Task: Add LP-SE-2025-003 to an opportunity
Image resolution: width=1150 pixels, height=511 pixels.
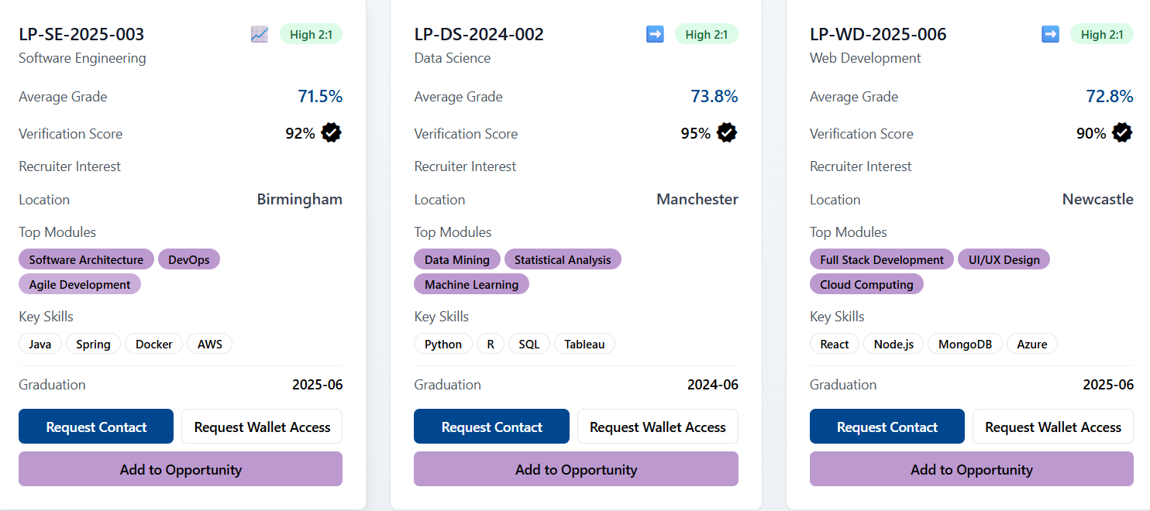Action: click(x=181, y=469)
